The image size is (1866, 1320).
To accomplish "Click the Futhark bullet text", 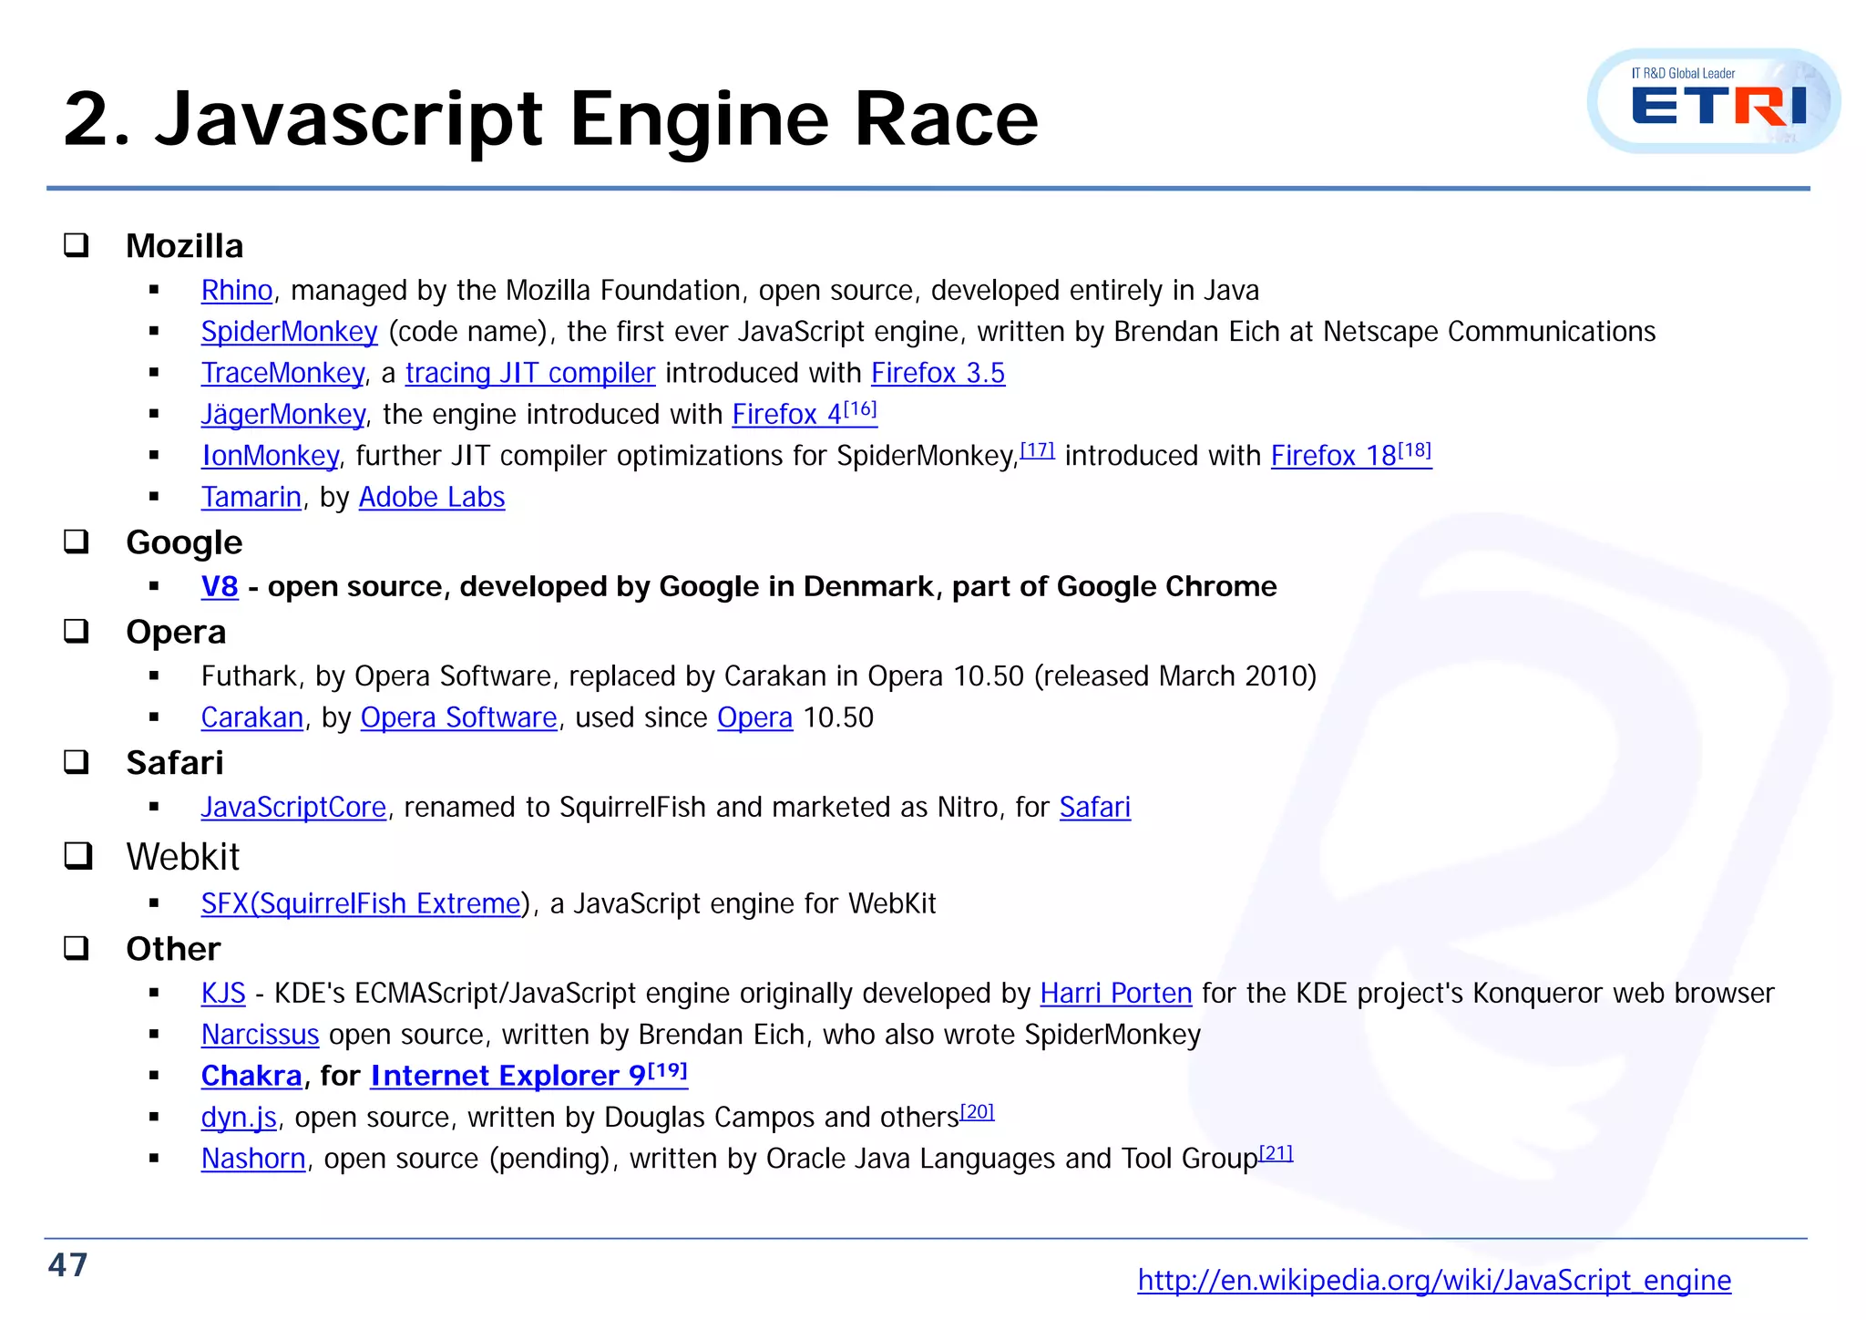I will click(759, 676).
